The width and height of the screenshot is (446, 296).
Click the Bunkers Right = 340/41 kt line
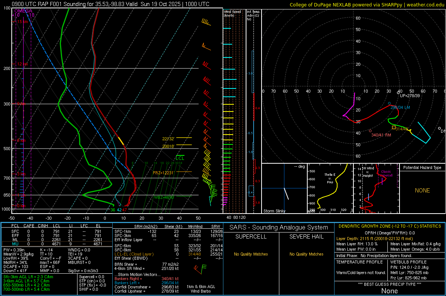pyautogui.click(x=147, y=279)
